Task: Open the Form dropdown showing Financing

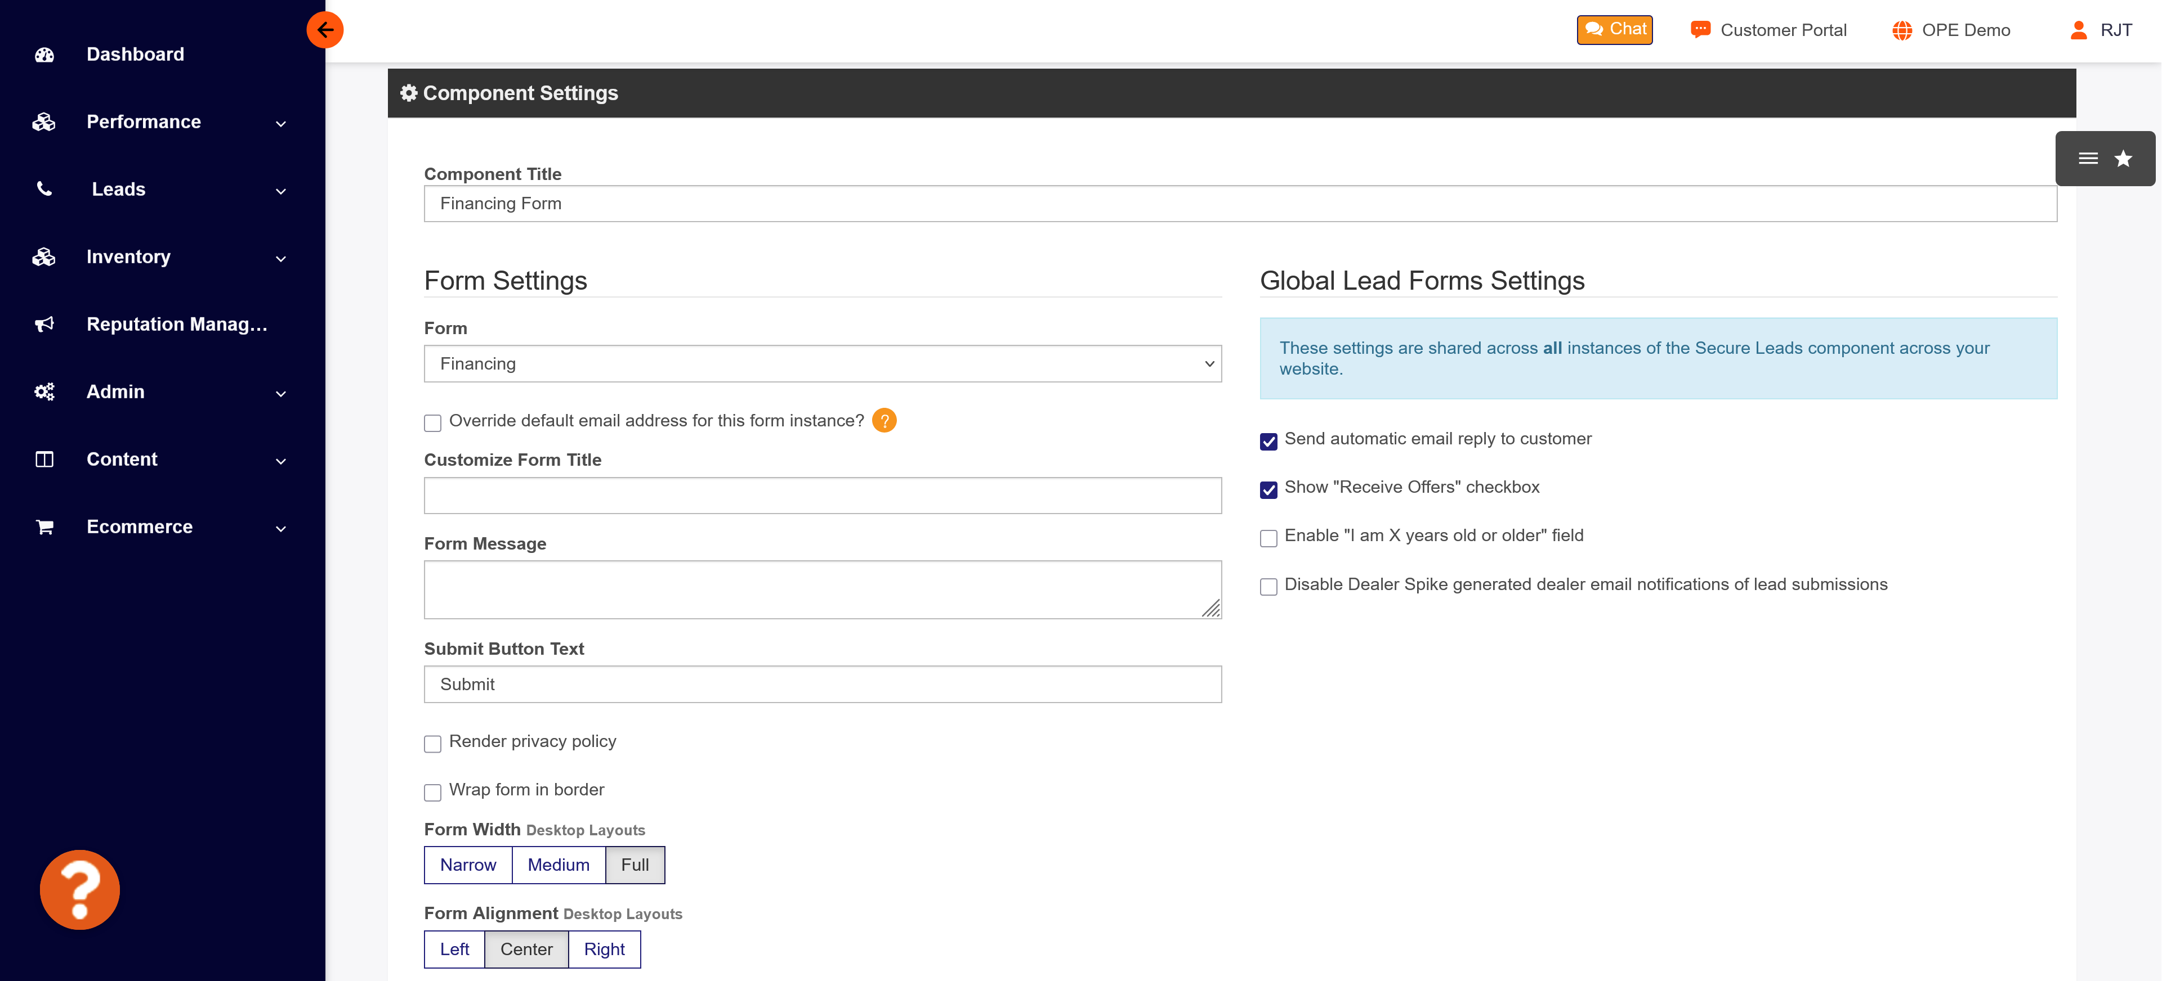Action: tap(821, 364)
